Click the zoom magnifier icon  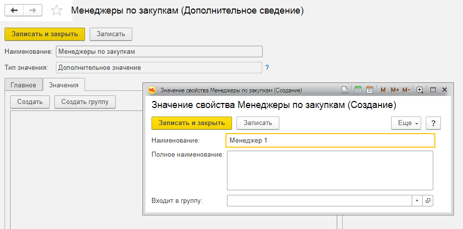420,90
